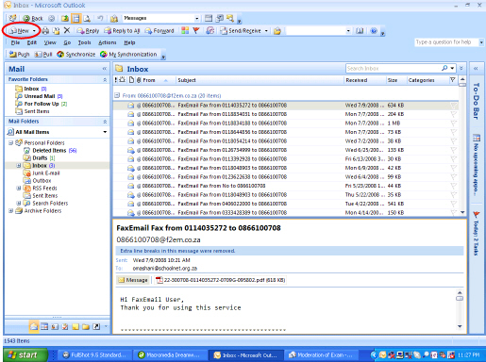Viewport: 486px width, 362px height.
Task: Open the File menu
Action: pos(15,42)
